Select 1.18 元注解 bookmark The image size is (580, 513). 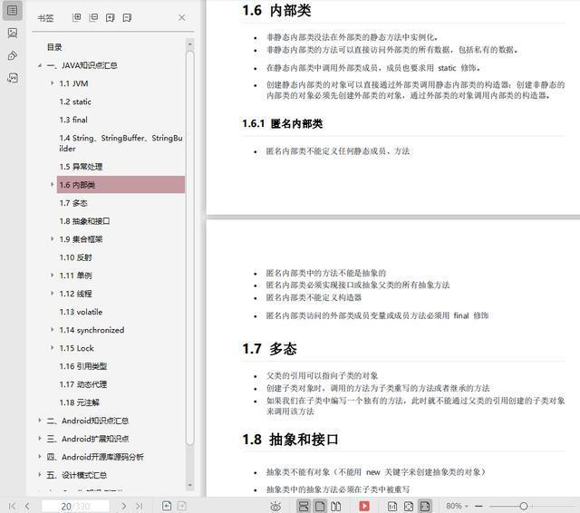pos(79,402)
